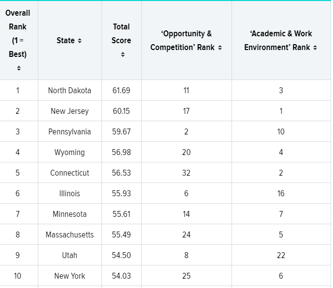Click New York in the table
This screenshot has height=288, width=333.
pyautogui.click(x=70, y=276)
